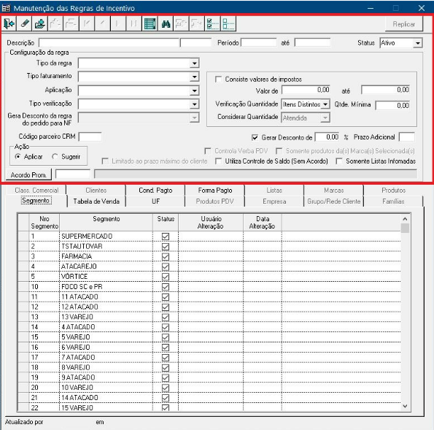Click the binoculars search icon
Screen dimensions: 434x430
(166, 24)
